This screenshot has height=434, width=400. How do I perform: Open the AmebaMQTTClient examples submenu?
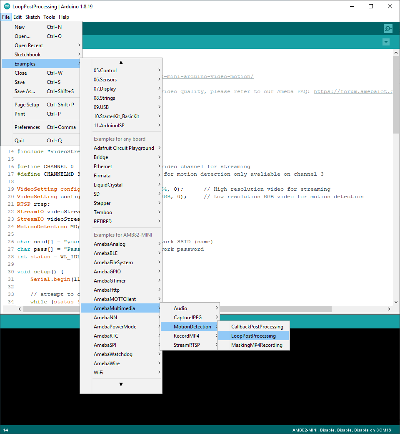[x=121, y=299]
